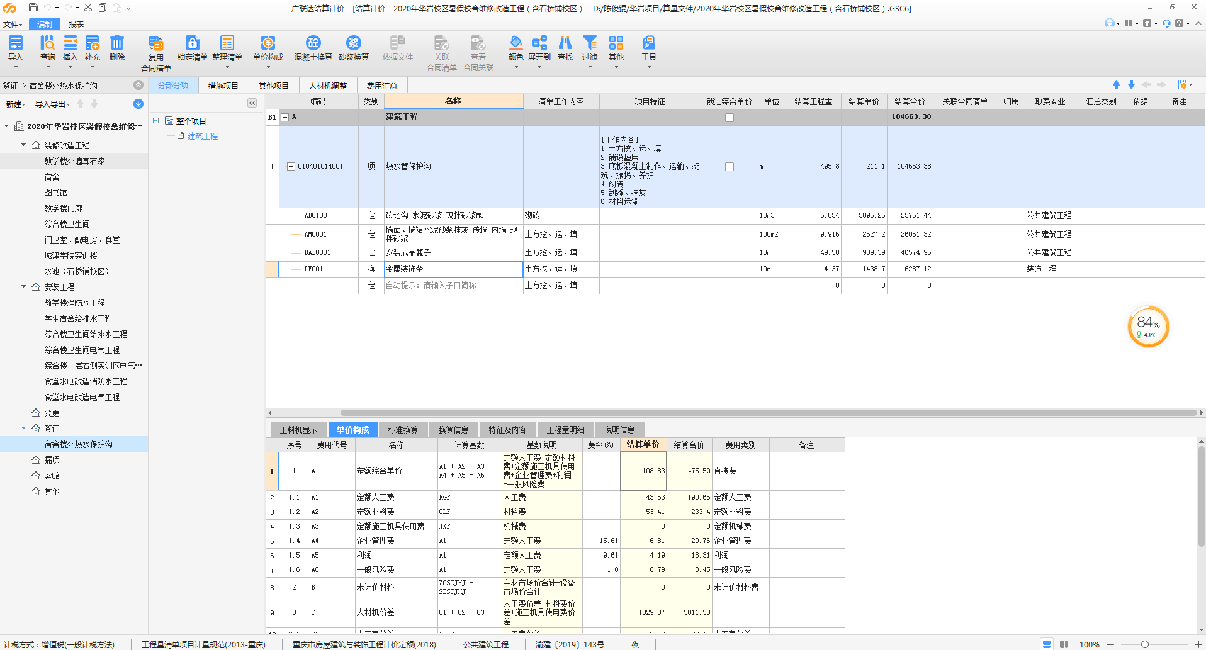Click the 金属装饰条 name input cell
Screen dimensions: 1206x650
pos(453,269)
